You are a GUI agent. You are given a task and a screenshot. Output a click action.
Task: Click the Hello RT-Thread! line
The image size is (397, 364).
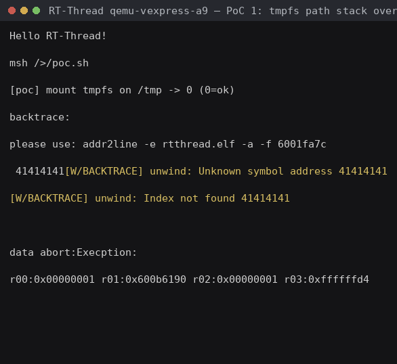tap(58, 36)
